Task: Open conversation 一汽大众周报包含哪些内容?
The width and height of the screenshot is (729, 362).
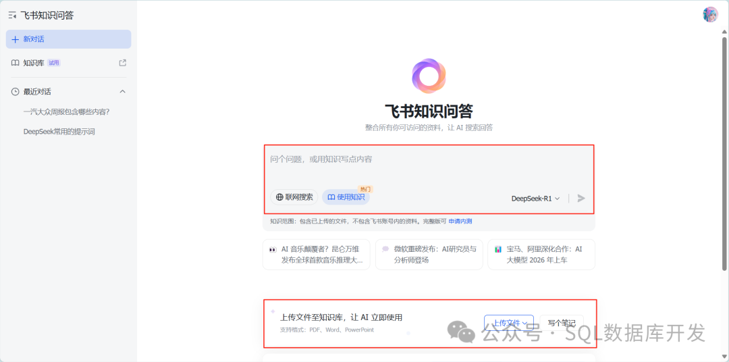Action: (x=66, y=111)
